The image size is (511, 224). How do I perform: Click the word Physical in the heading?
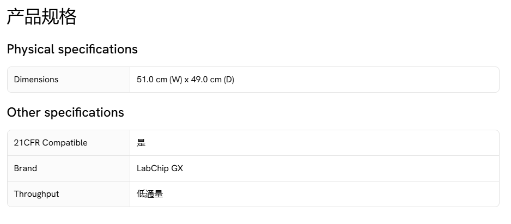click(x=31, y=49)
